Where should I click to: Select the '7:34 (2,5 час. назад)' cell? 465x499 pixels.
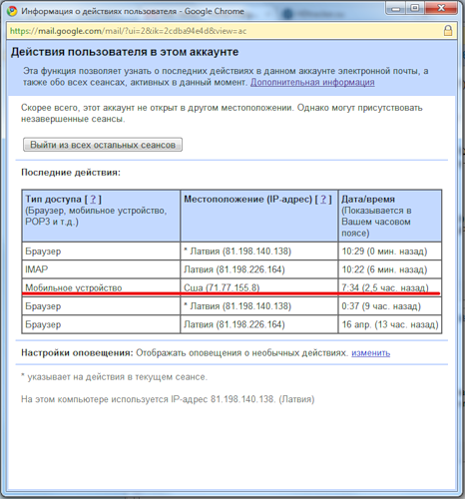point(390,287)
